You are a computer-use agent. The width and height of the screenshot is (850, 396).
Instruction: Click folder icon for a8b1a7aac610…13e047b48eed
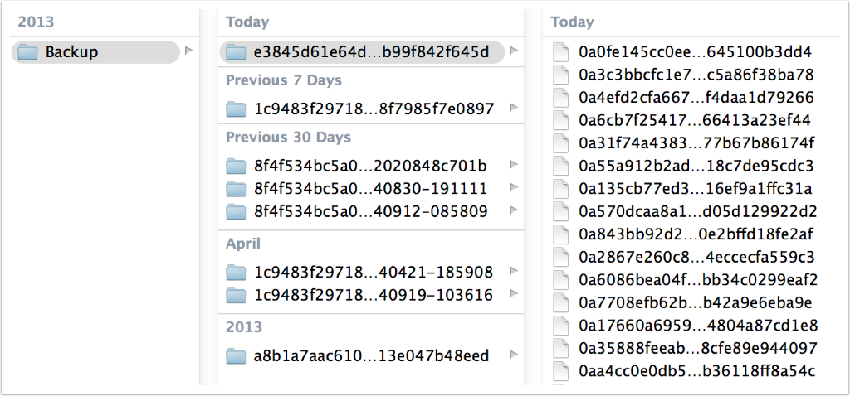(x=237, y=356)
